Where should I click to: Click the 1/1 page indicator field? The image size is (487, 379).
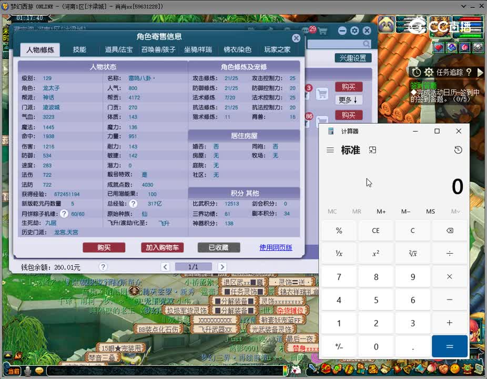(x=194, y=267)
